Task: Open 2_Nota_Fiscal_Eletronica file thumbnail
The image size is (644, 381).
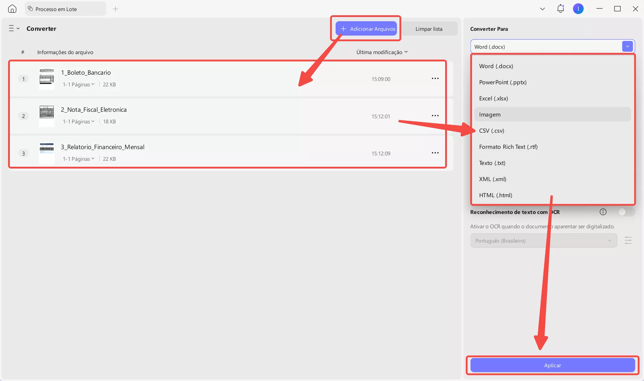Action: pos(47,116)
